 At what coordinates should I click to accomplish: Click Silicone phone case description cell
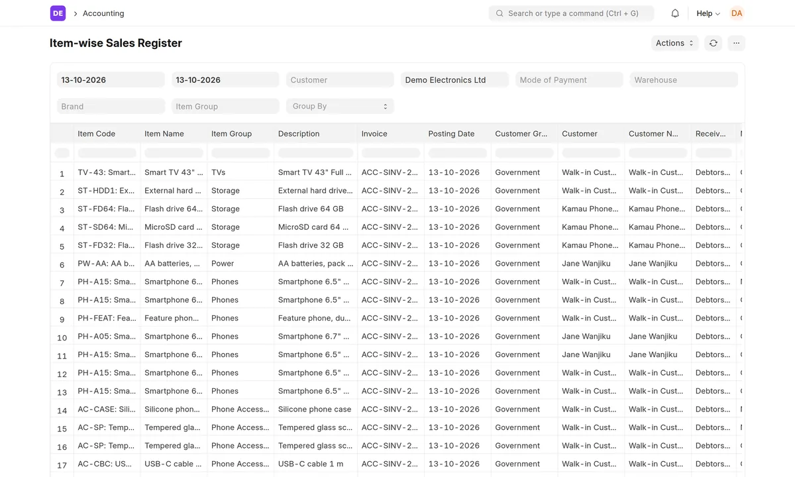315,409
